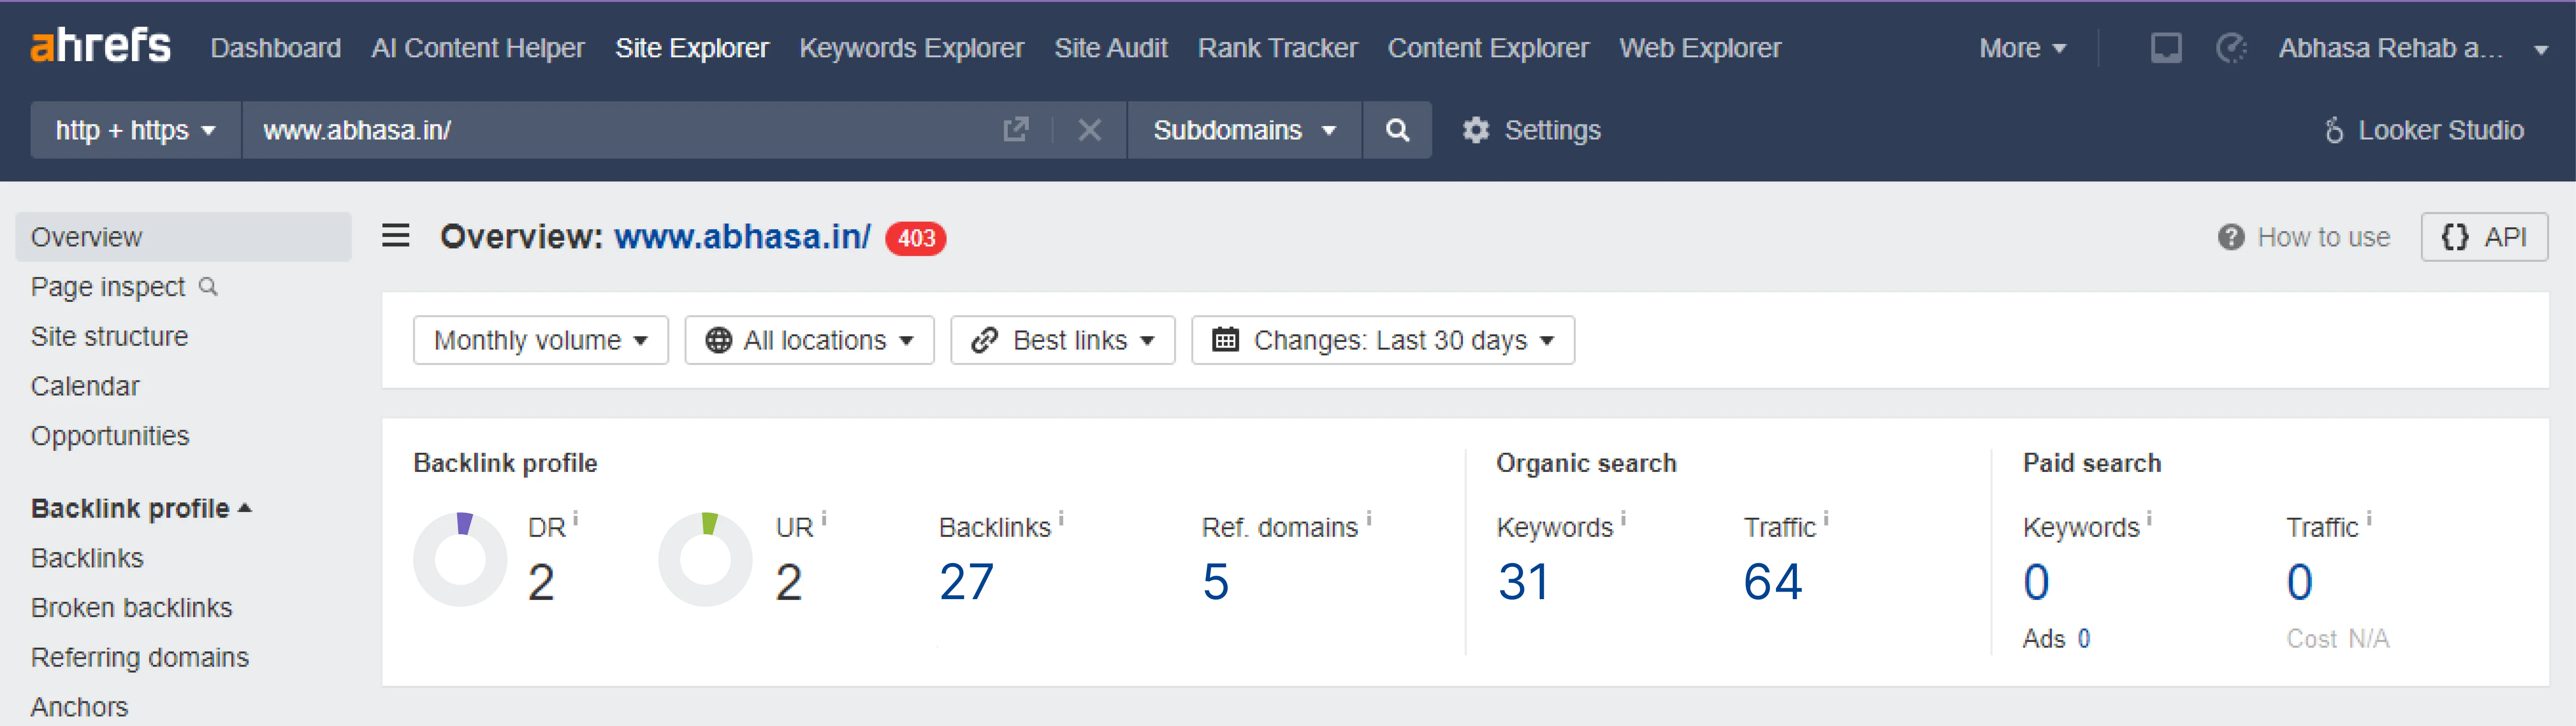Screen dimensions: 2576x726
Task: Click Paid search Keywords info icon
Action: point(2149,518)
